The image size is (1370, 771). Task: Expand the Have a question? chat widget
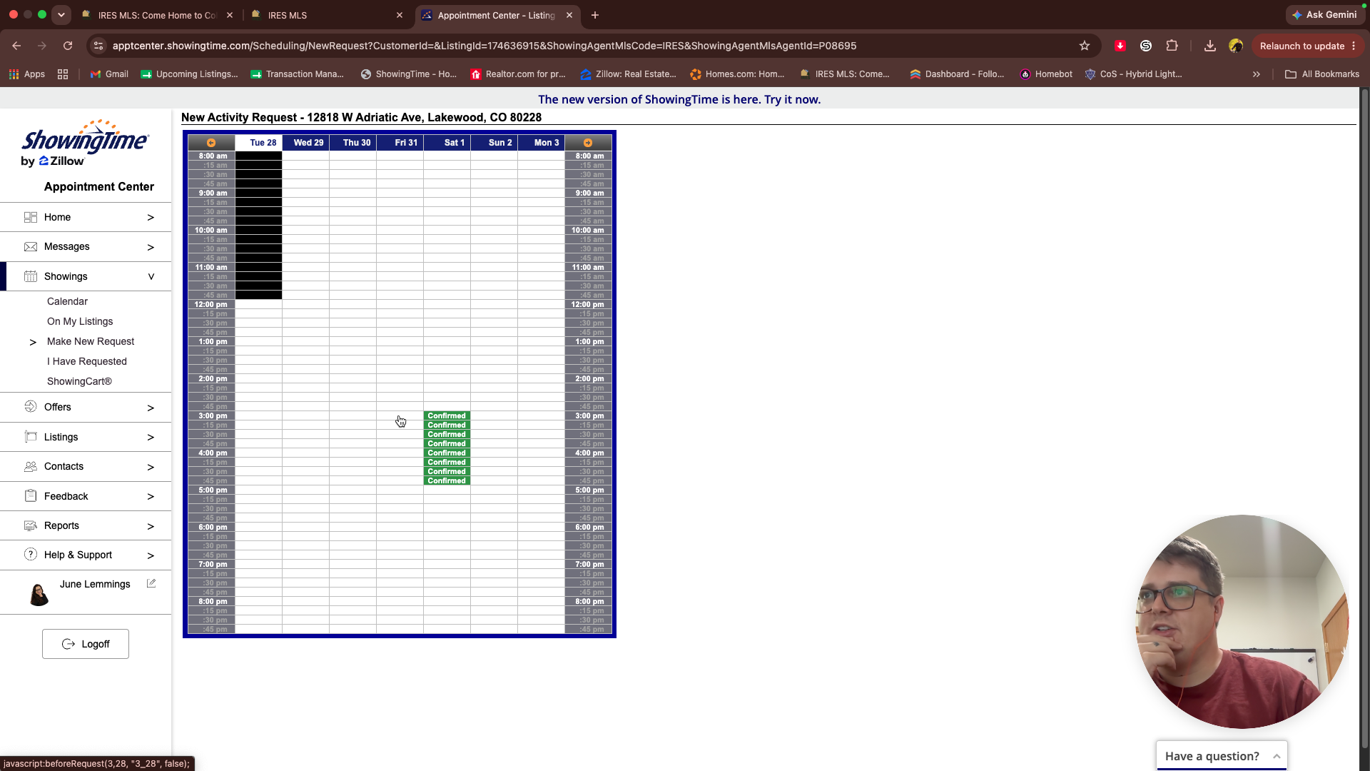pyautogui.click(x=1222, y=756)
